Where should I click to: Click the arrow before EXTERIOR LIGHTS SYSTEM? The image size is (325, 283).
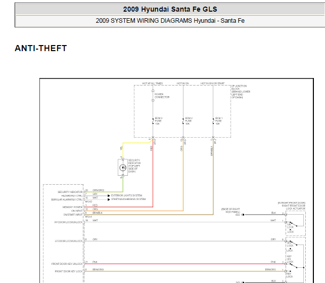pos(109,195)
